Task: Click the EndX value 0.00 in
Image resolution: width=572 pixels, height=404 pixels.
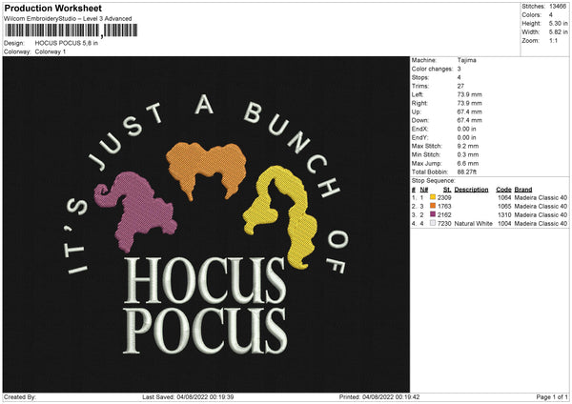Action: click(466, 129)
